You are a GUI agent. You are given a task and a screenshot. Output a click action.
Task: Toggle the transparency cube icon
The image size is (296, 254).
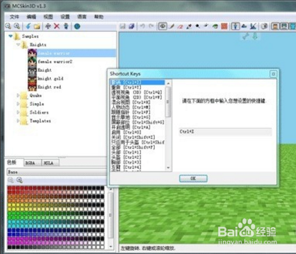pos(264,26)
